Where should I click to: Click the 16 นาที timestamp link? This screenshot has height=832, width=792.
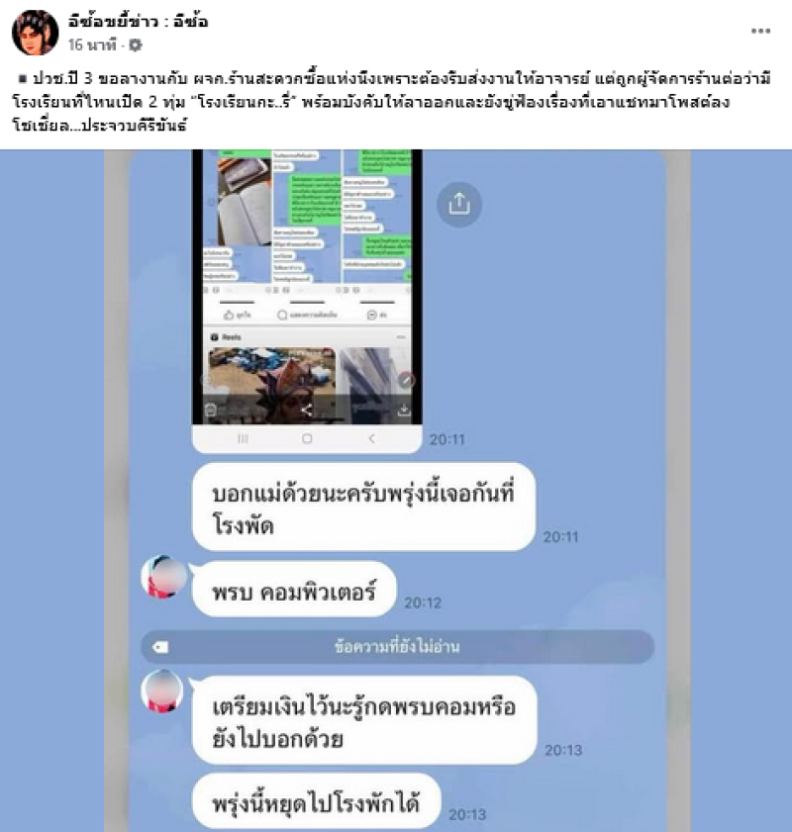point(91,46)
